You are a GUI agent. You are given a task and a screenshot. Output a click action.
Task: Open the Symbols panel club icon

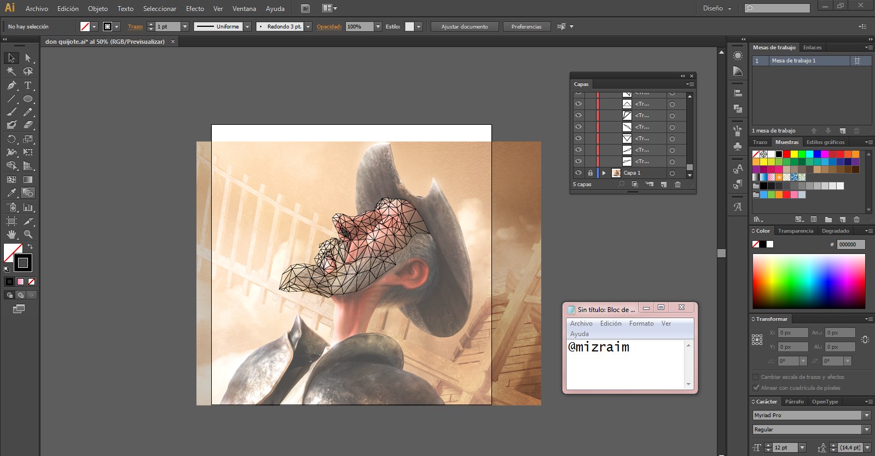[x=738, y=146]
